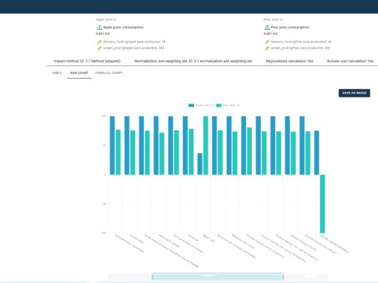
Task: Click the short Apple bar for Water use
Action: point(200,164)
